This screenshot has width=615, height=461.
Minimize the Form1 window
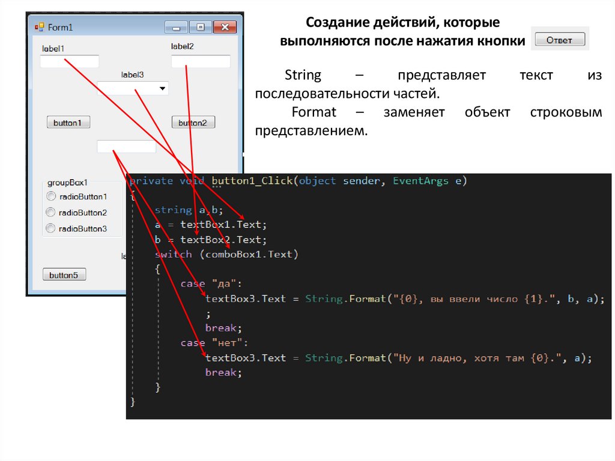click(x=176, y=27)
